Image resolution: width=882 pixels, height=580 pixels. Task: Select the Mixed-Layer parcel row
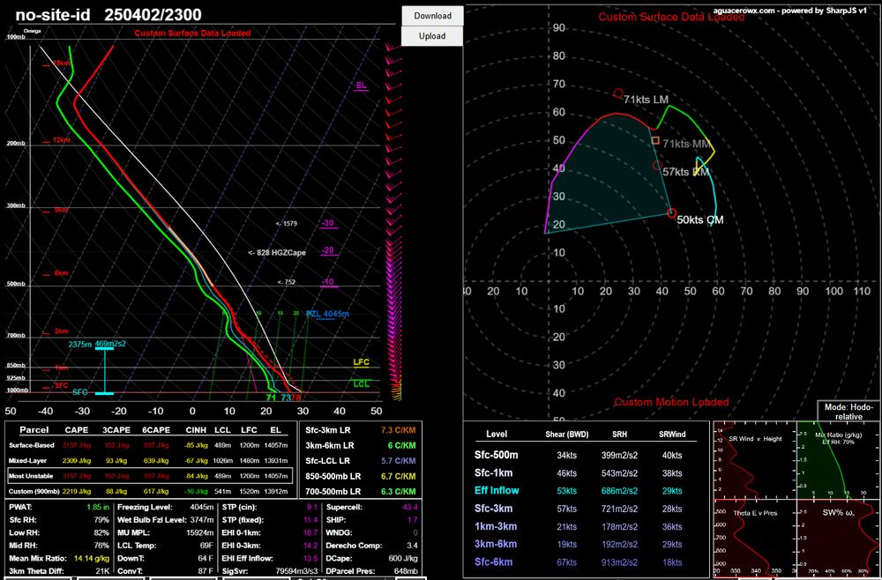coord(150,460)
